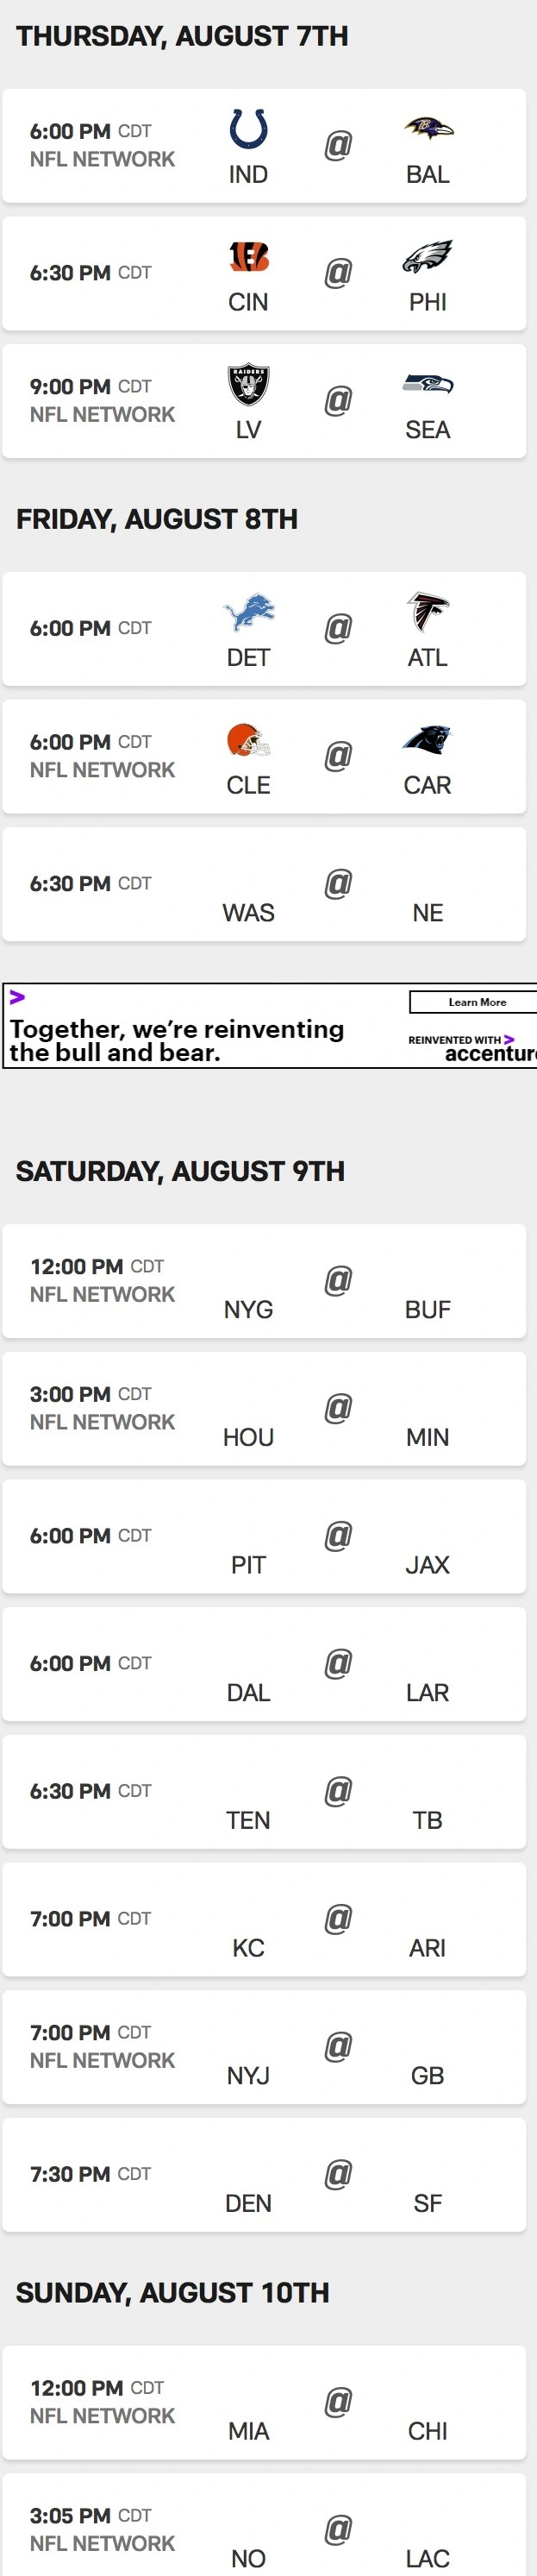Open the WAS at NE game card
Image resolution: width=537 pixels, height=2576 pixels.
pyautogui.click(x=264, y=884)
